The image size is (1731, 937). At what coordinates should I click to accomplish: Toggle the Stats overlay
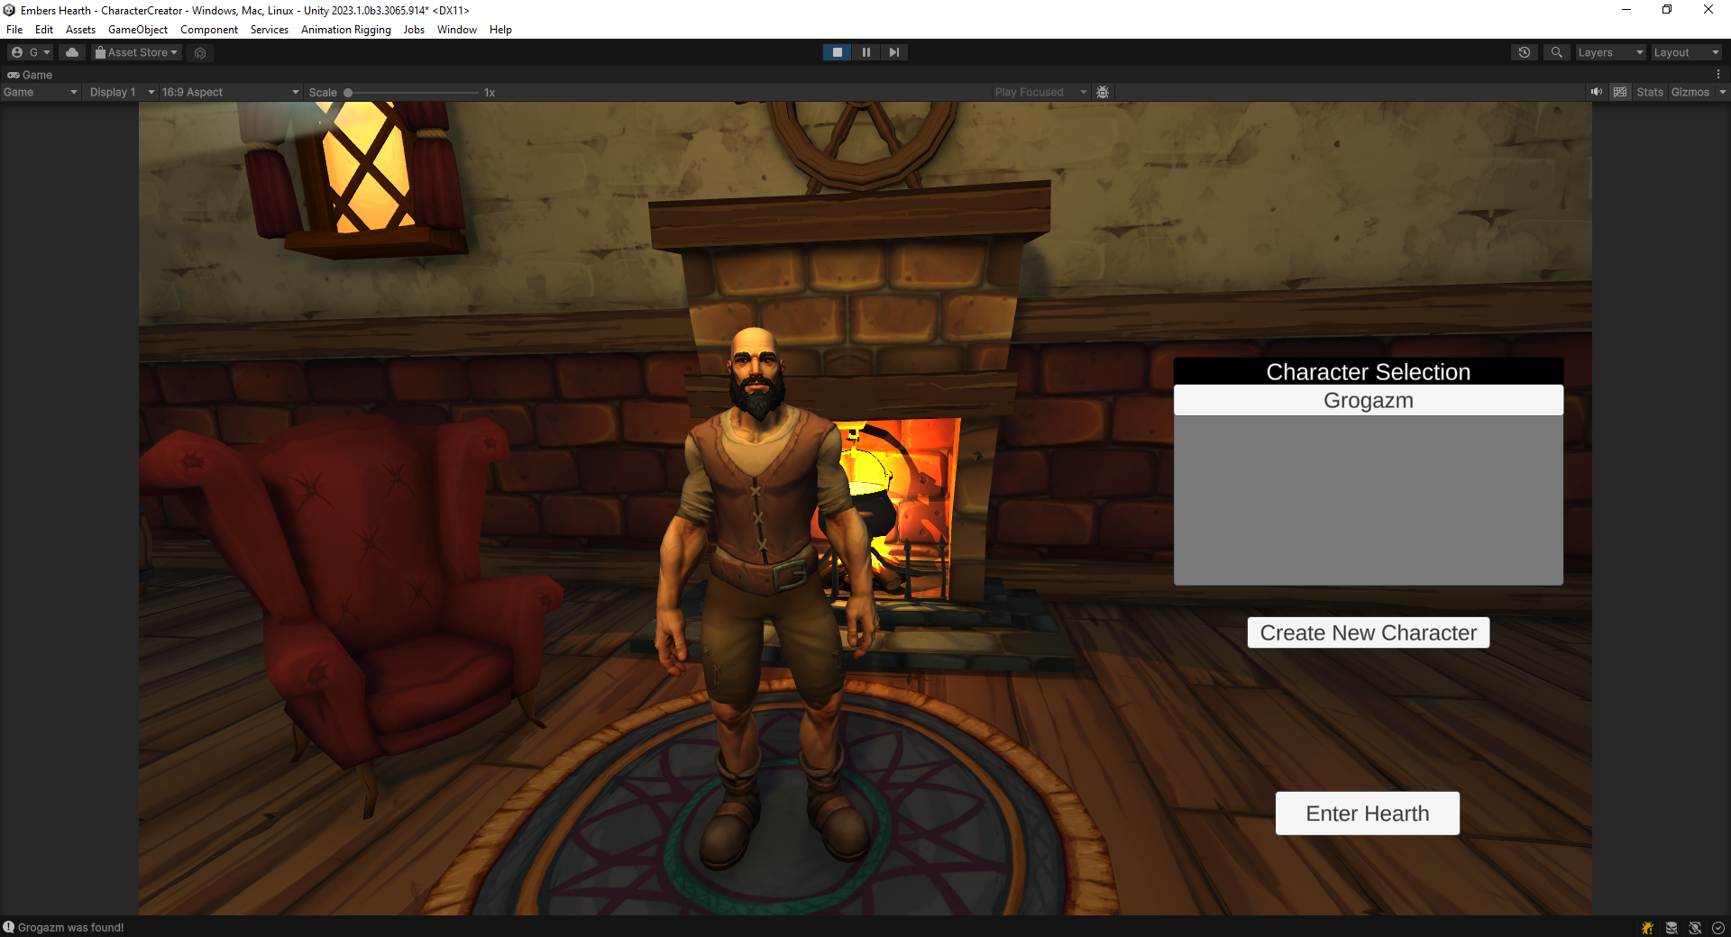tap(1649, 92)
